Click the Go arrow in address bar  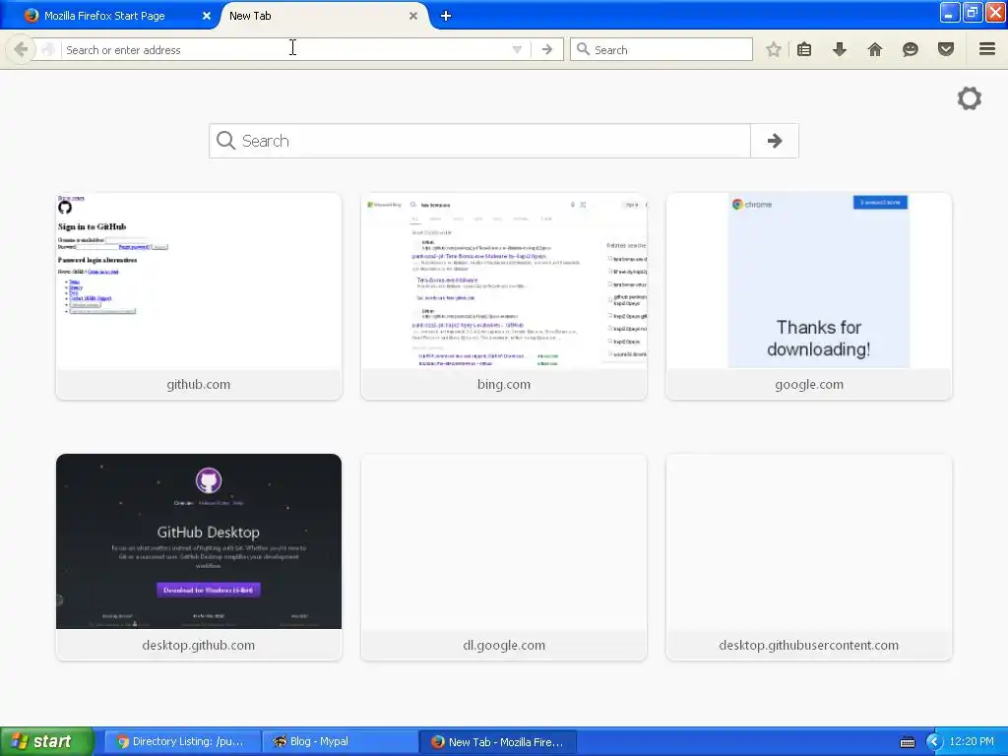tap(547, 49)
